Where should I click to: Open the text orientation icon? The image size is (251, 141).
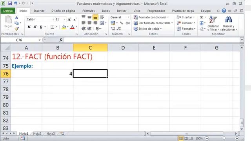[98, 29]
